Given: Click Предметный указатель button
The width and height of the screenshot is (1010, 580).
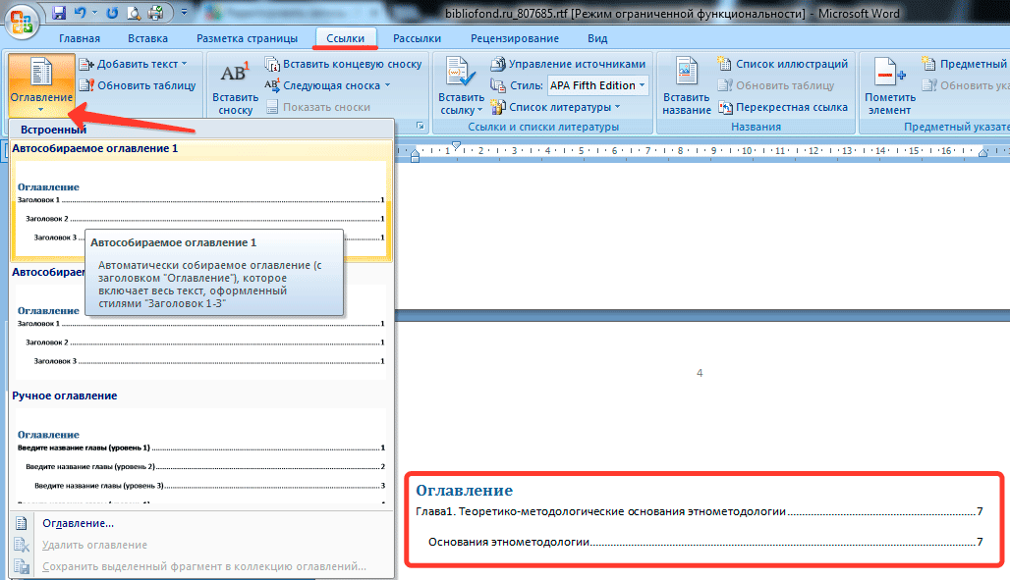Looking at the screenshot, I should coord(964,64).
